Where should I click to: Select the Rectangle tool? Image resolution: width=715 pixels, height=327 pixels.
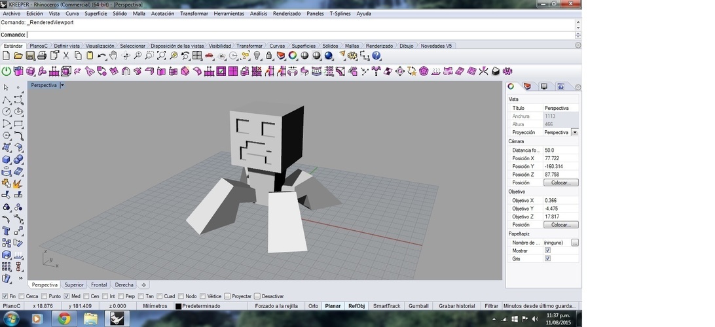pyautogui.click(x=18, y=124)
